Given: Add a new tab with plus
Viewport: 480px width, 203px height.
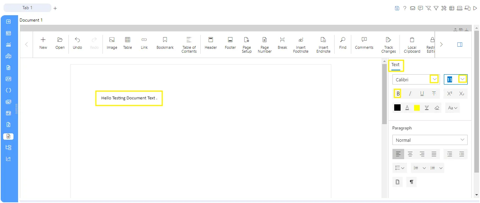Looking at the screenshot, I should (x=55, y=8).
